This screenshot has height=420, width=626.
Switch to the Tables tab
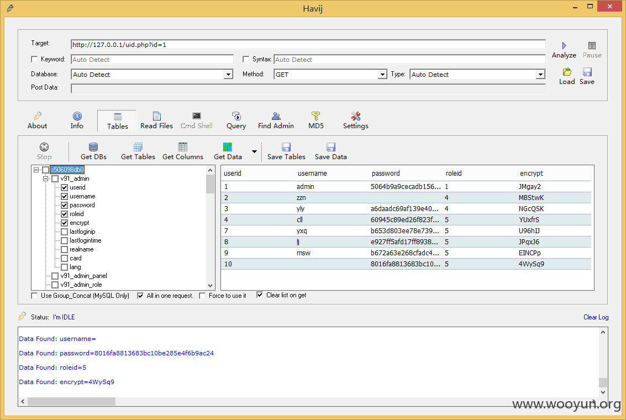[x=117, y=121]
